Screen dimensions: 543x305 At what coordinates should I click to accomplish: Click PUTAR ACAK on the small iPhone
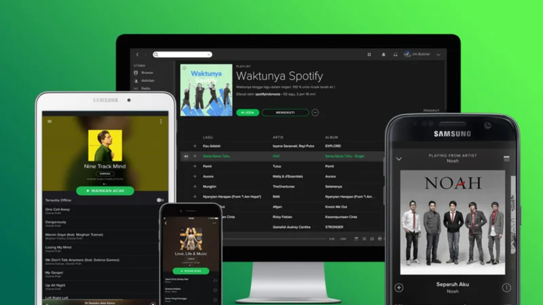191,271
